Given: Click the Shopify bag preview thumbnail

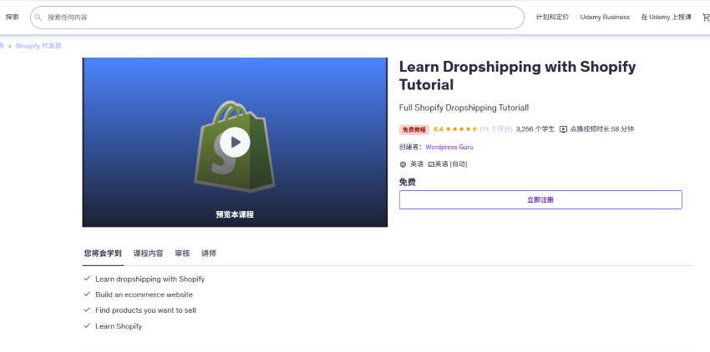Looking at the screenshot, I should pos(235,142).
